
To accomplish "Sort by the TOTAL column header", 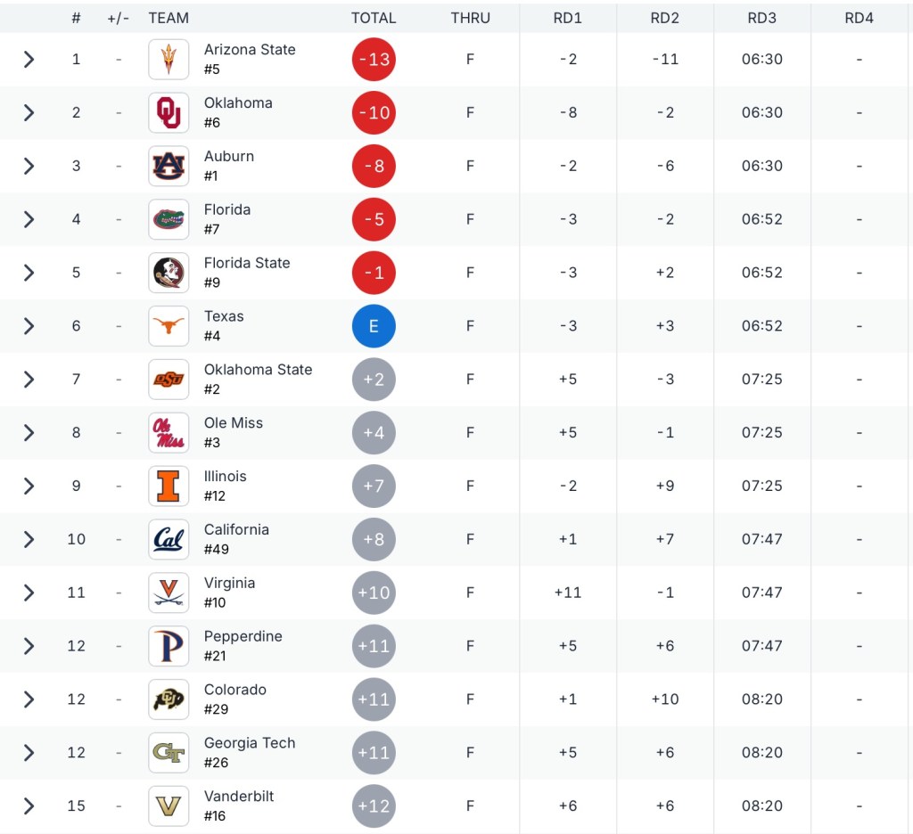I will tap(374, 18).
